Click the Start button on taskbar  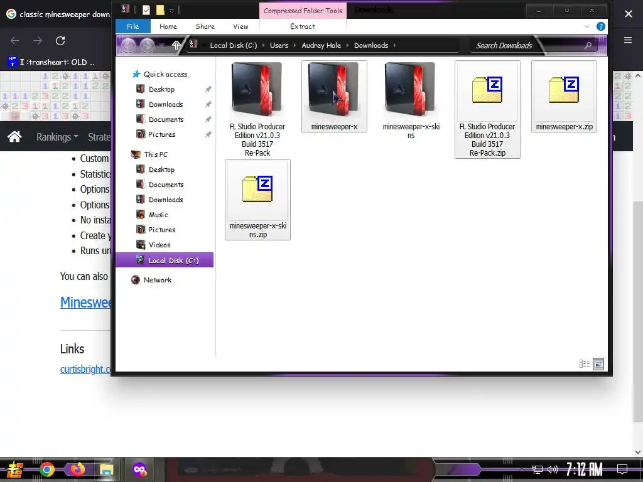click(15, 469)
